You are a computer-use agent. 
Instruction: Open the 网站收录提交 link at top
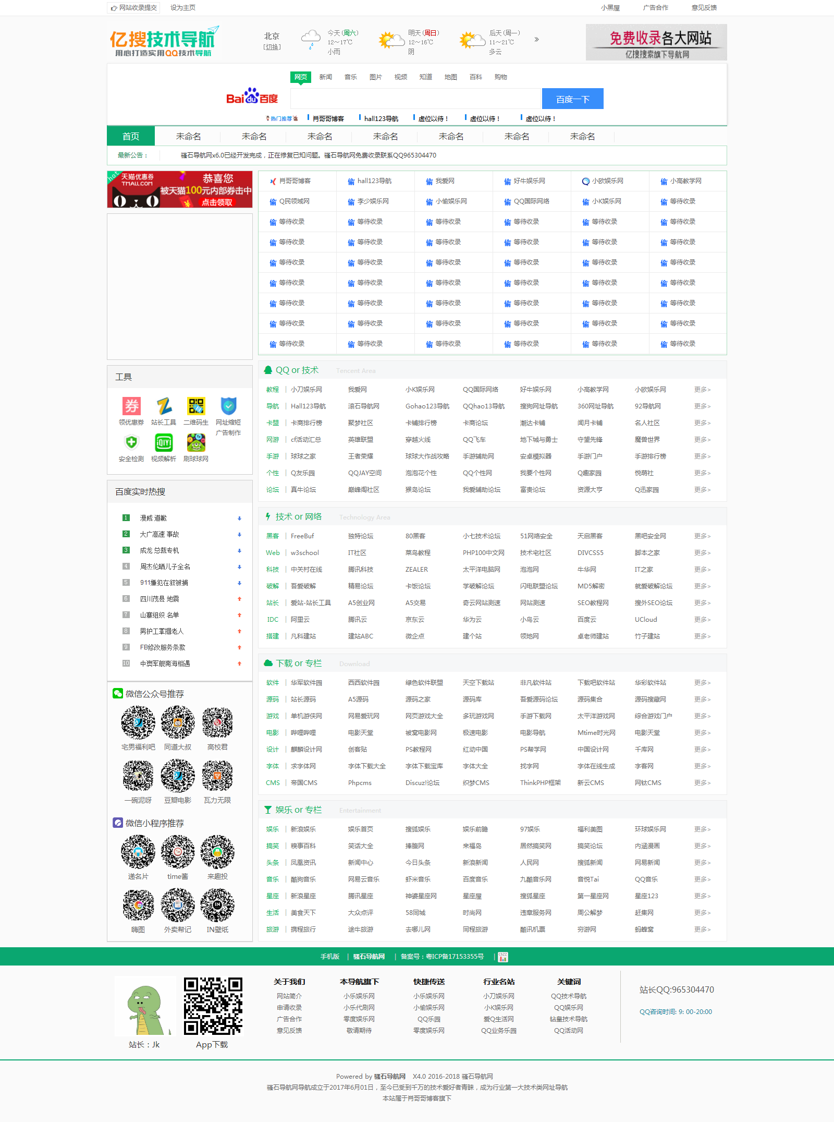point(133,8)
